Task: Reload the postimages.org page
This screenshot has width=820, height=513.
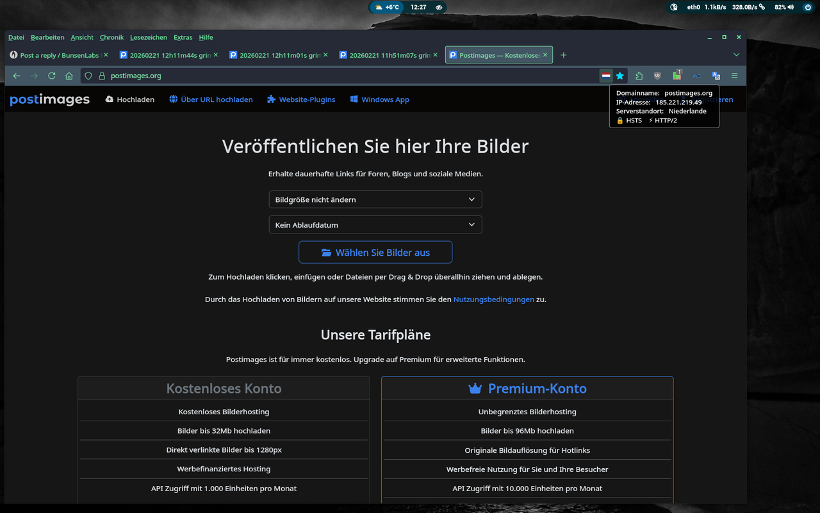Action: point(52,76)
